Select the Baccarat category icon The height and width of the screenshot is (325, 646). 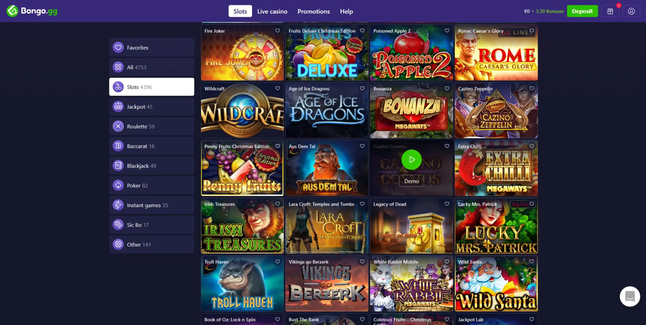(x=118, y=146)
